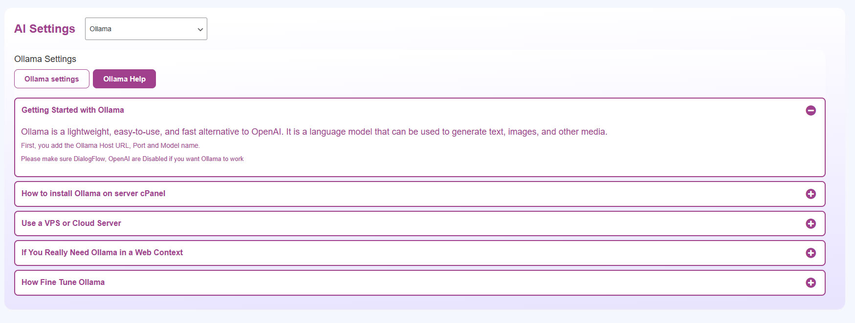855x323 pixels.
Task: Collapse the Getting Started with Ollama header
Action: click(73, 110)
